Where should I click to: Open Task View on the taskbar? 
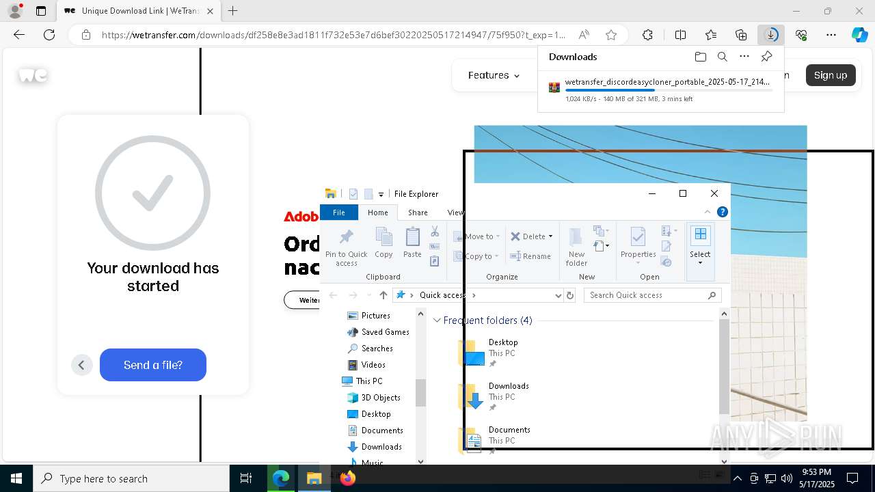click(x=246, y=478)
